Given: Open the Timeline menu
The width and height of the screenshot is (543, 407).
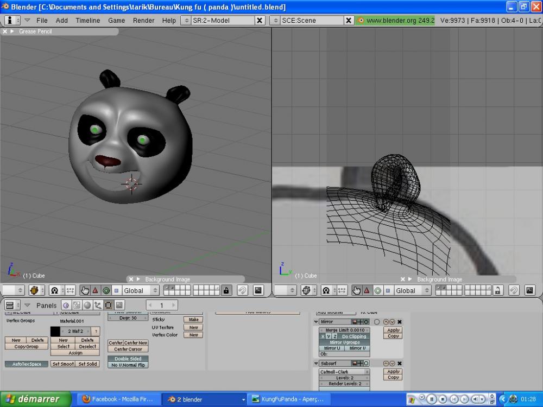Looking at the screenshot, I should 88,21.
